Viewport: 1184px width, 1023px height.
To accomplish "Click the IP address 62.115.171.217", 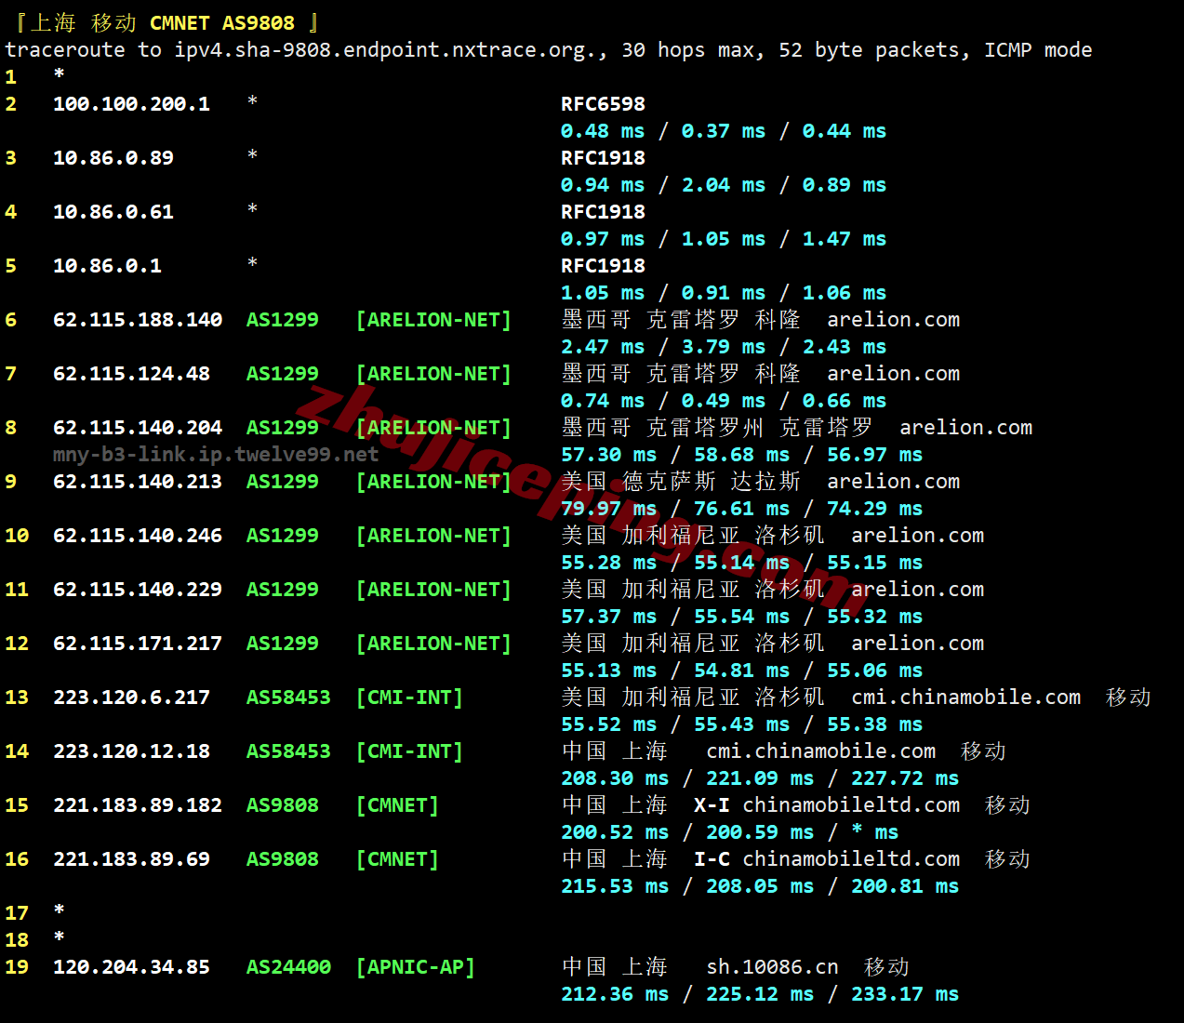I will click(138, 644).
